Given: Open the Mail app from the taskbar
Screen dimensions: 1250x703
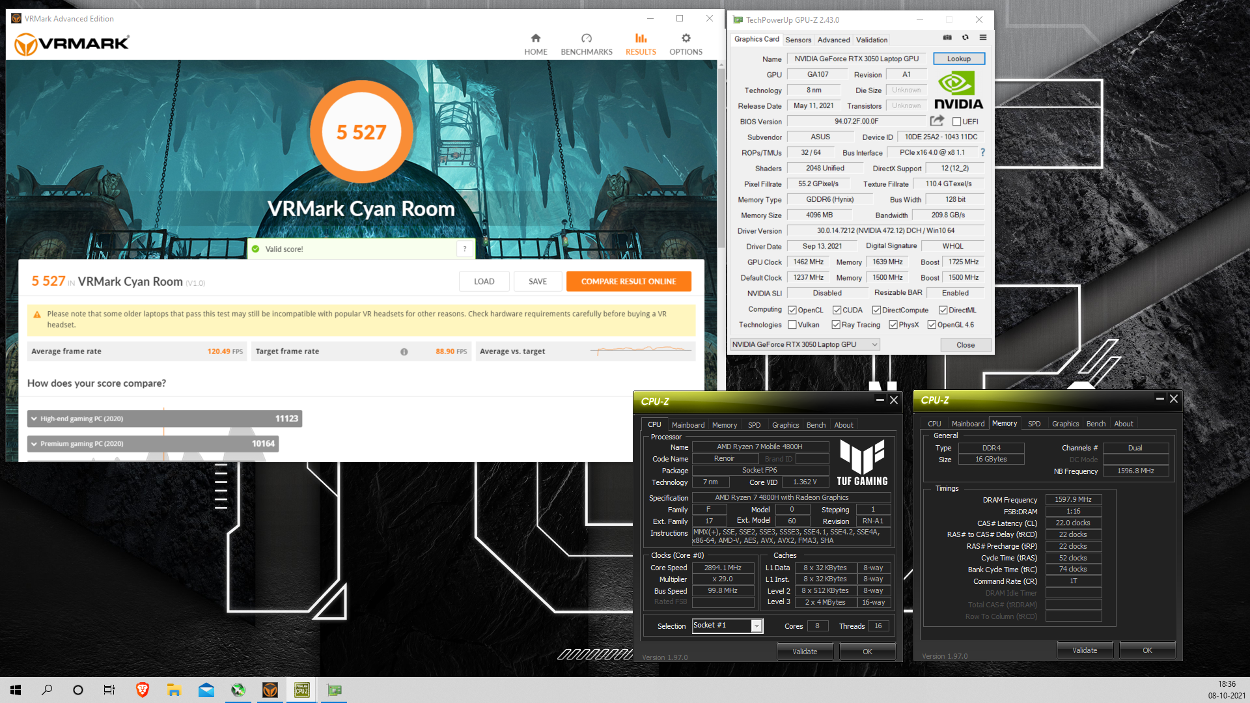Looking at the screenshot, I should [206, 690].
